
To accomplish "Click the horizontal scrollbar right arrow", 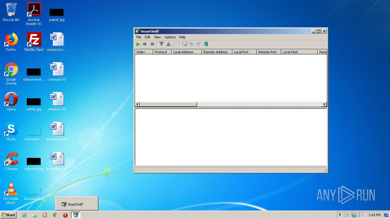I will tap(324, 104).
